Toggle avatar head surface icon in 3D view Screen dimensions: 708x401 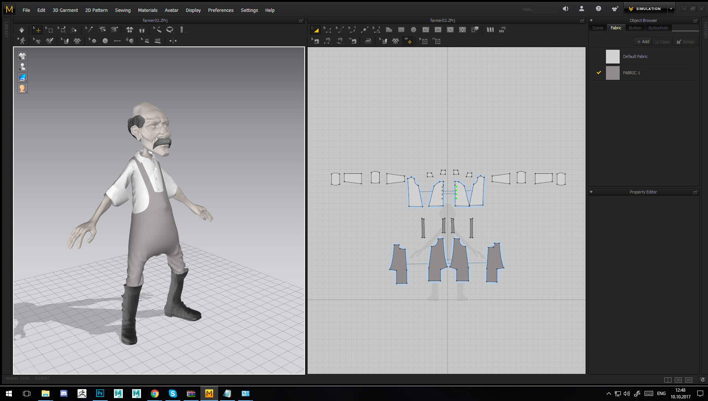click(22, 88)
